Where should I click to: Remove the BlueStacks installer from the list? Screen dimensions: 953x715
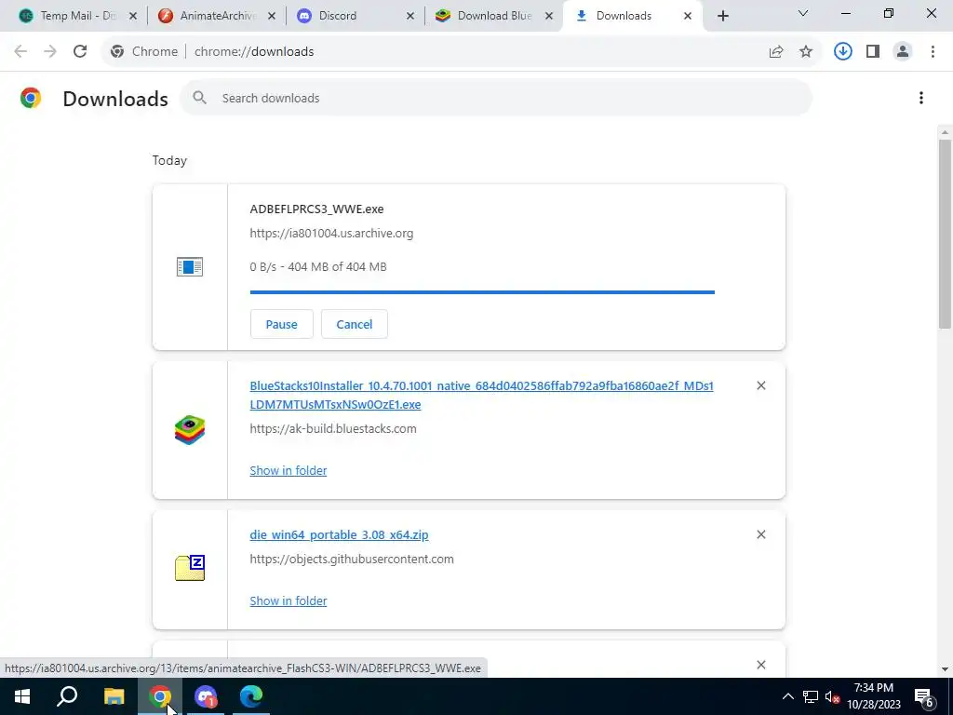click(x=761, y=385)
